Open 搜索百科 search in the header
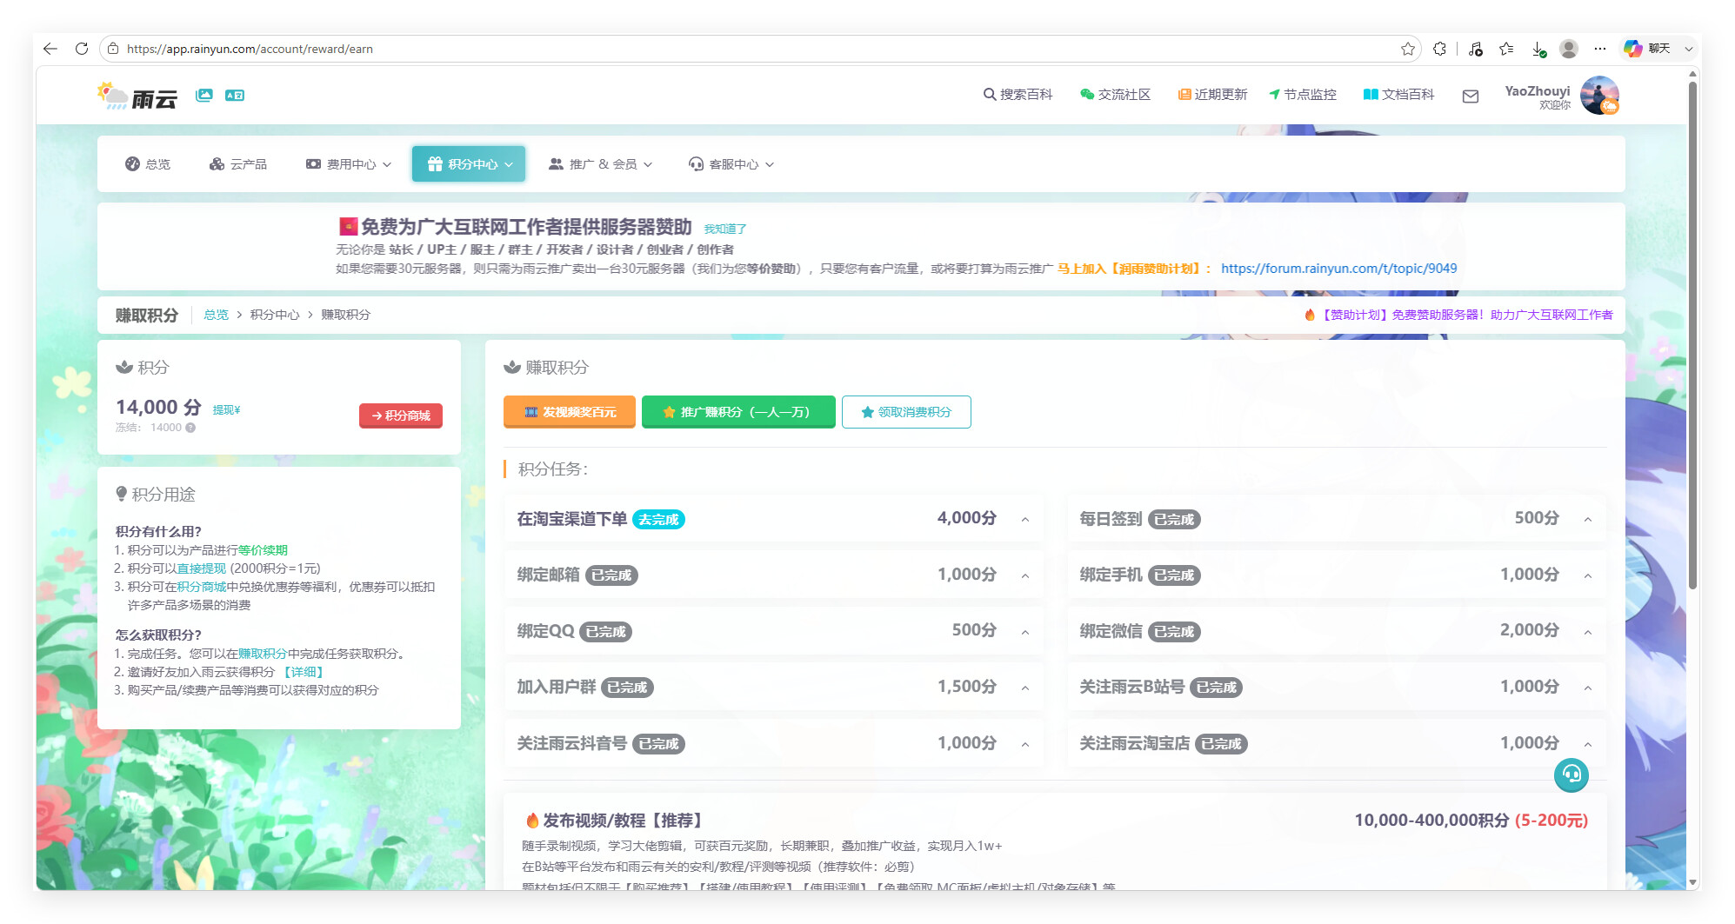Viewport: 1735px width, 924px height. click(1018, 95)
